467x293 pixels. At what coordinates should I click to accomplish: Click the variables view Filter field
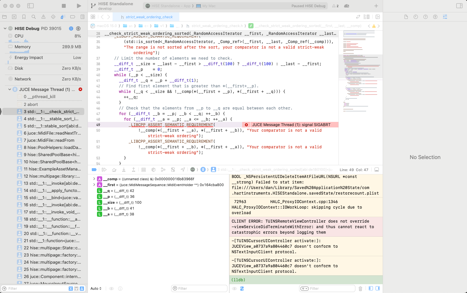point(199,288)
